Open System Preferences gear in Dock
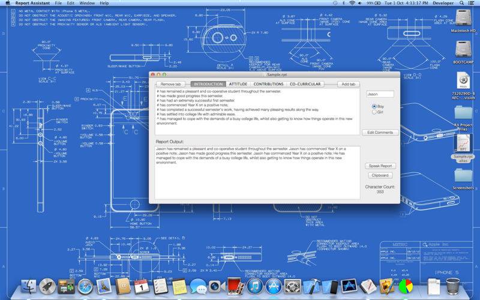 (292, 287)
